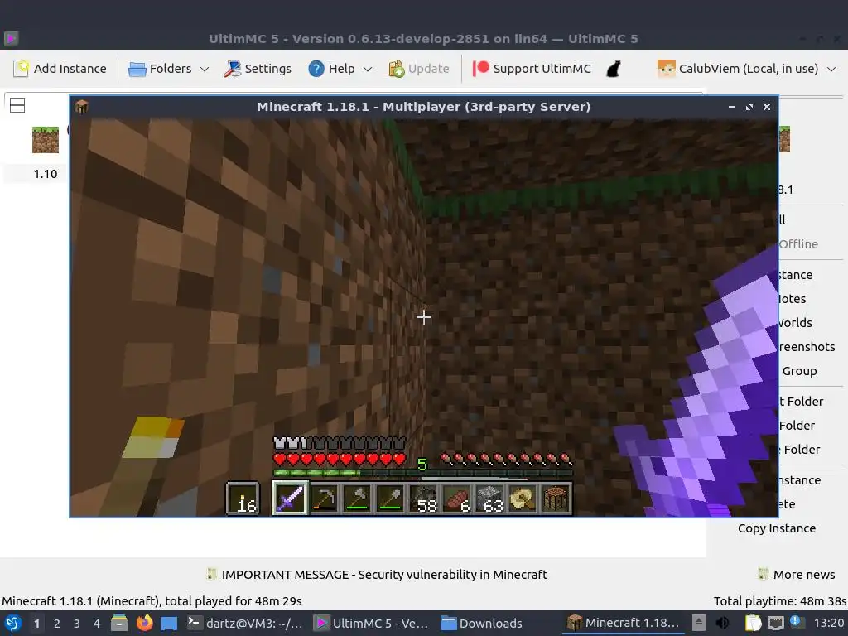Click Copy Instance in the side panel

777,528
